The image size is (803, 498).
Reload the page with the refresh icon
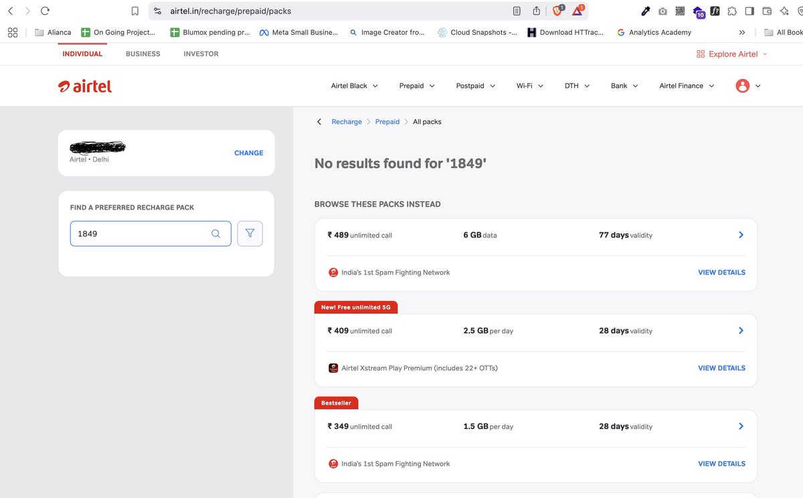(45, 11)
